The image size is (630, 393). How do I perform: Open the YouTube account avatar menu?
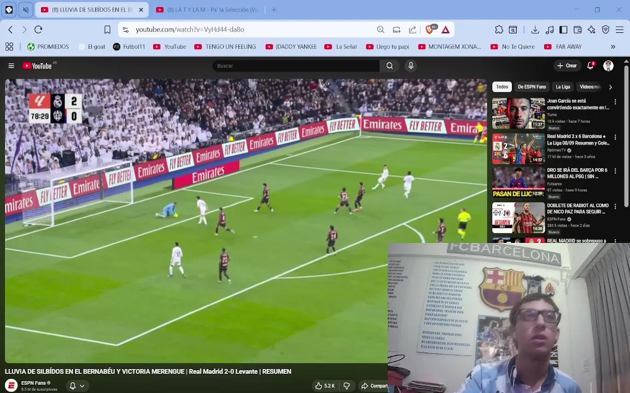[608, 65]
